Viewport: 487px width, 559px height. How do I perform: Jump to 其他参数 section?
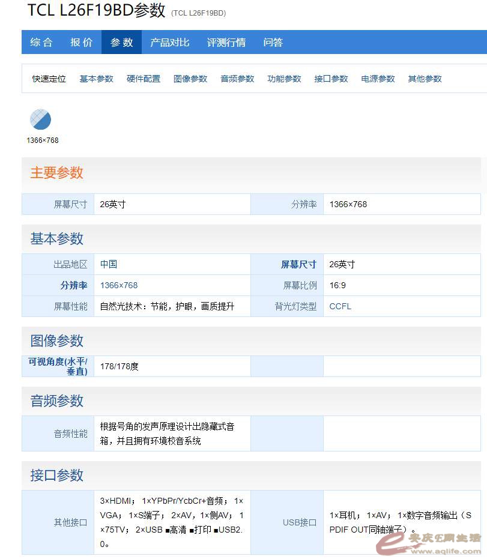[x=425, y=79]
